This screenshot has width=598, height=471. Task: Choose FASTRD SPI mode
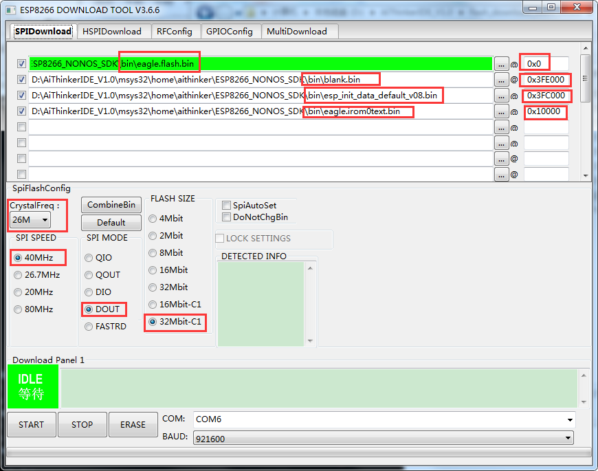pos(89,327)
